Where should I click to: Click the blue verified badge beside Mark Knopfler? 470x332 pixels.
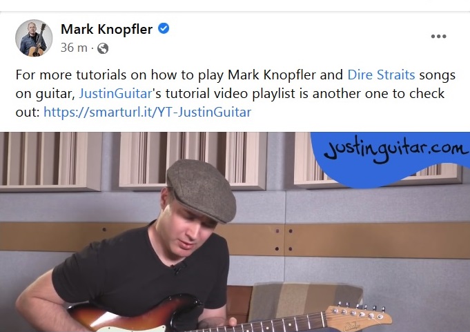click(x=164, y=28)
